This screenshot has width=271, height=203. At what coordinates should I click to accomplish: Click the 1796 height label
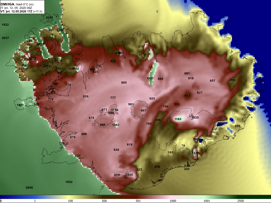[x=115, y=110]
